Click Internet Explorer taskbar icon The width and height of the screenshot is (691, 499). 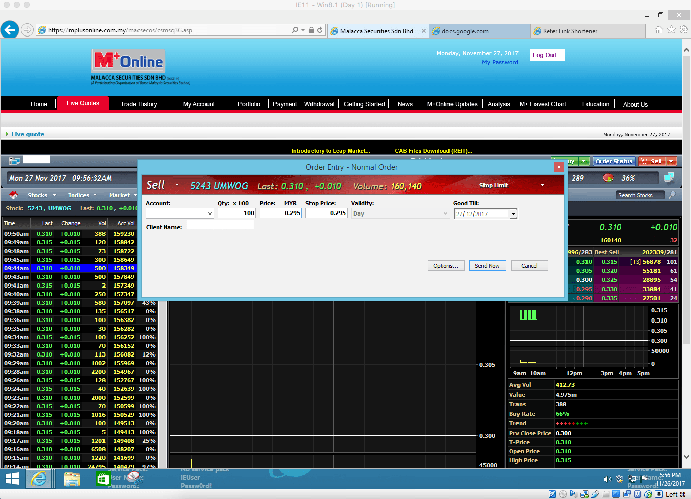pyautogui.click(x=40, y=479)
